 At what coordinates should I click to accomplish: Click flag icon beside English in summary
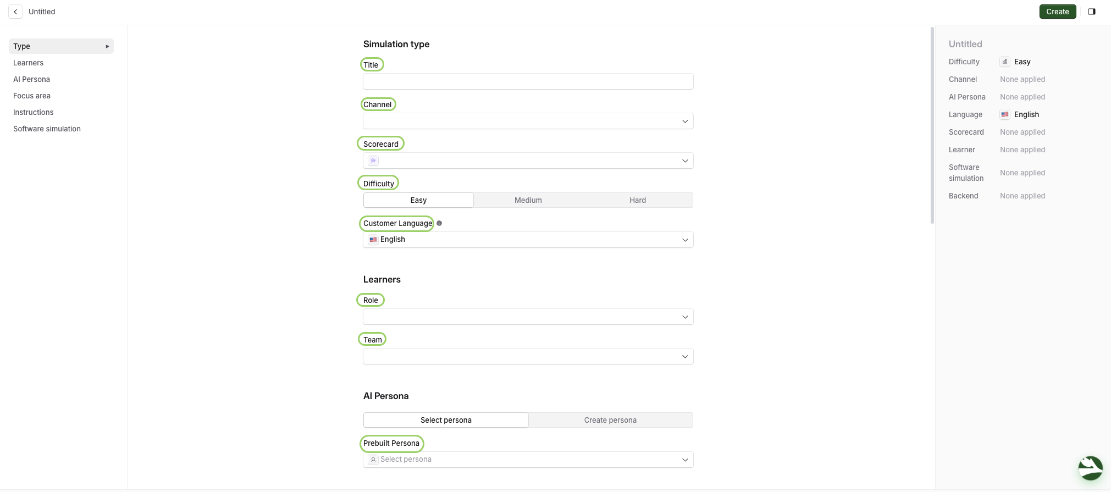[x=1005, y=114]
